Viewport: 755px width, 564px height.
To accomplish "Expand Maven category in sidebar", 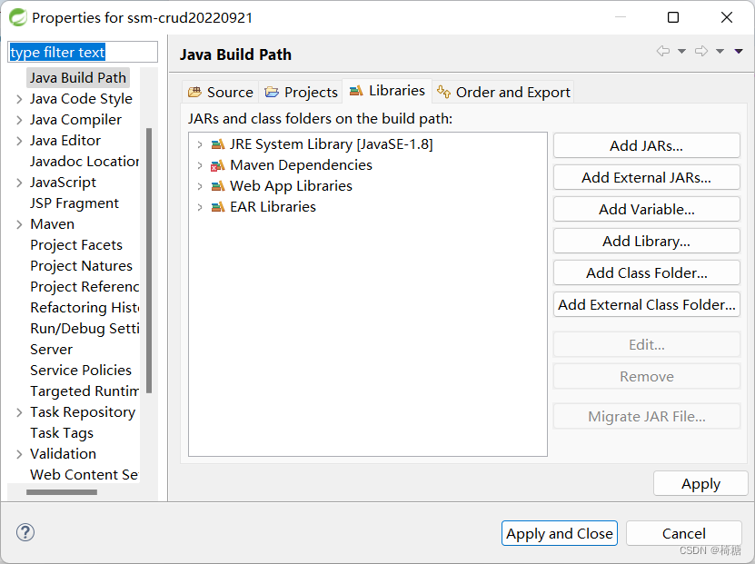I will tap(19, 224).
